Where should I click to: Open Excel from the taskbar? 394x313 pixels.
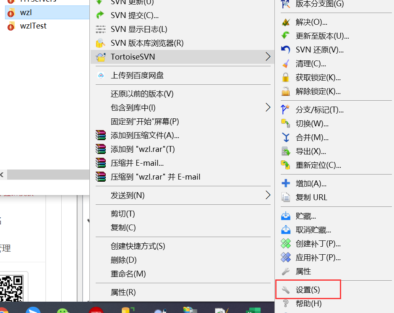(x=253, y=310)
